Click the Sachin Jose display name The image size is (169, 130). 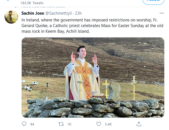[x=33, y=13]
